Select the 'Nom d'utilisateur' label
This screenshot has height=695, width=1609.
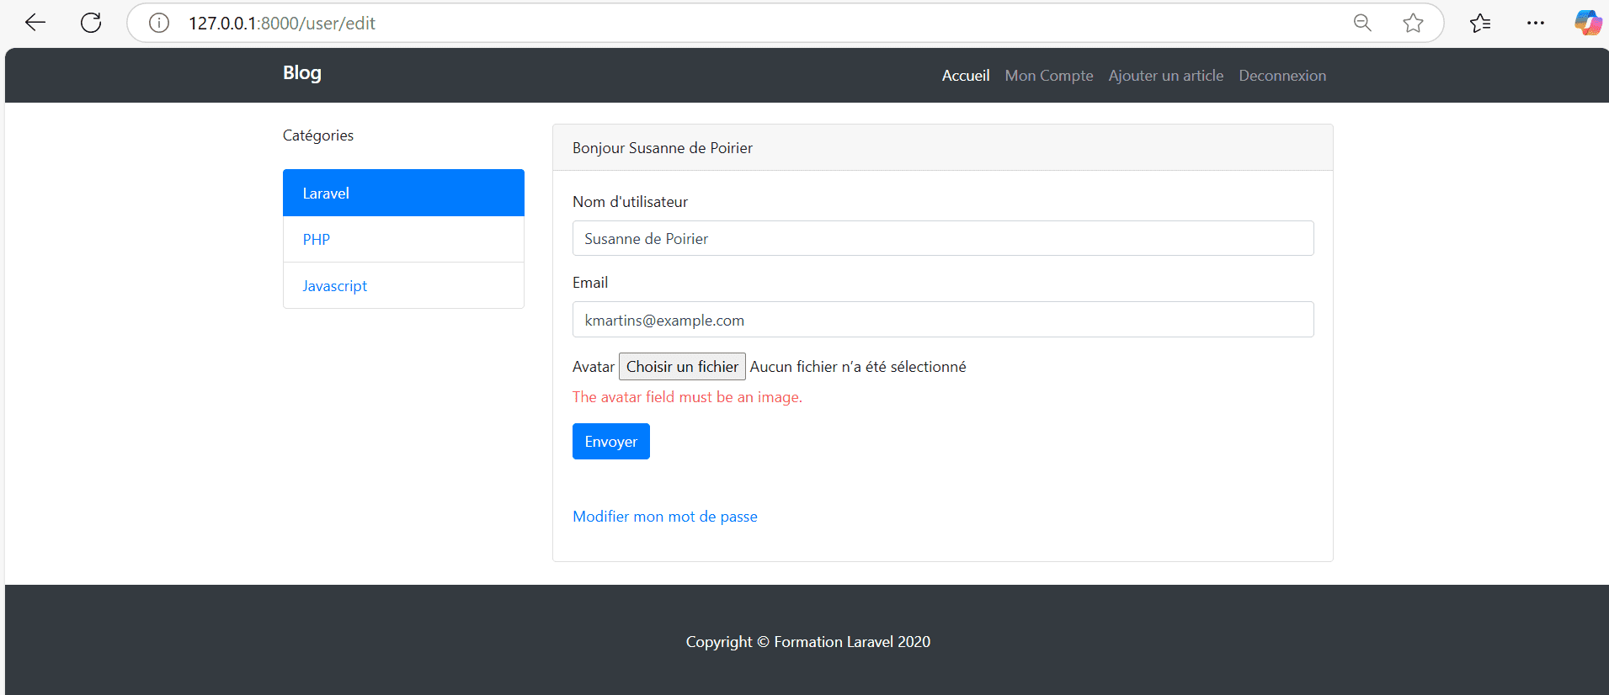click(630, 202)
